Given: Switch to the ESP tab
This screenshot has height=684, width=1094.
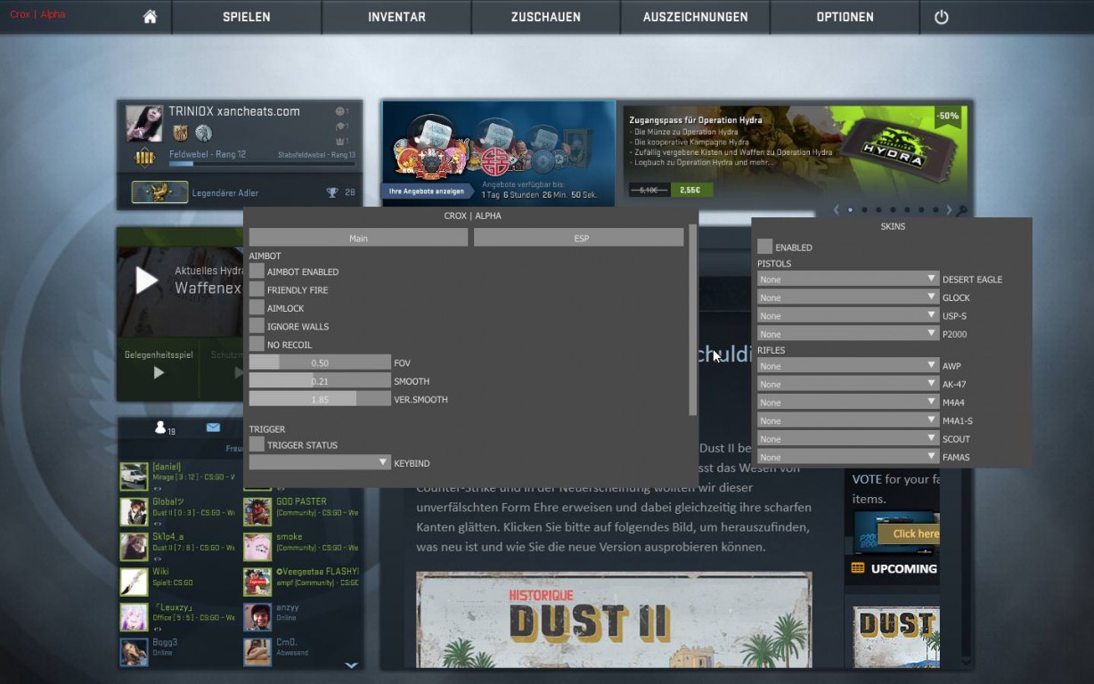Looking at the screenshot, I should 579,238.
